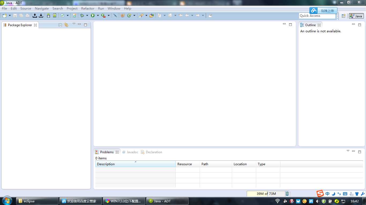Screen dimensions: 366x205
Task: Click the Open Perspective icon
Action: coord(343,16)
